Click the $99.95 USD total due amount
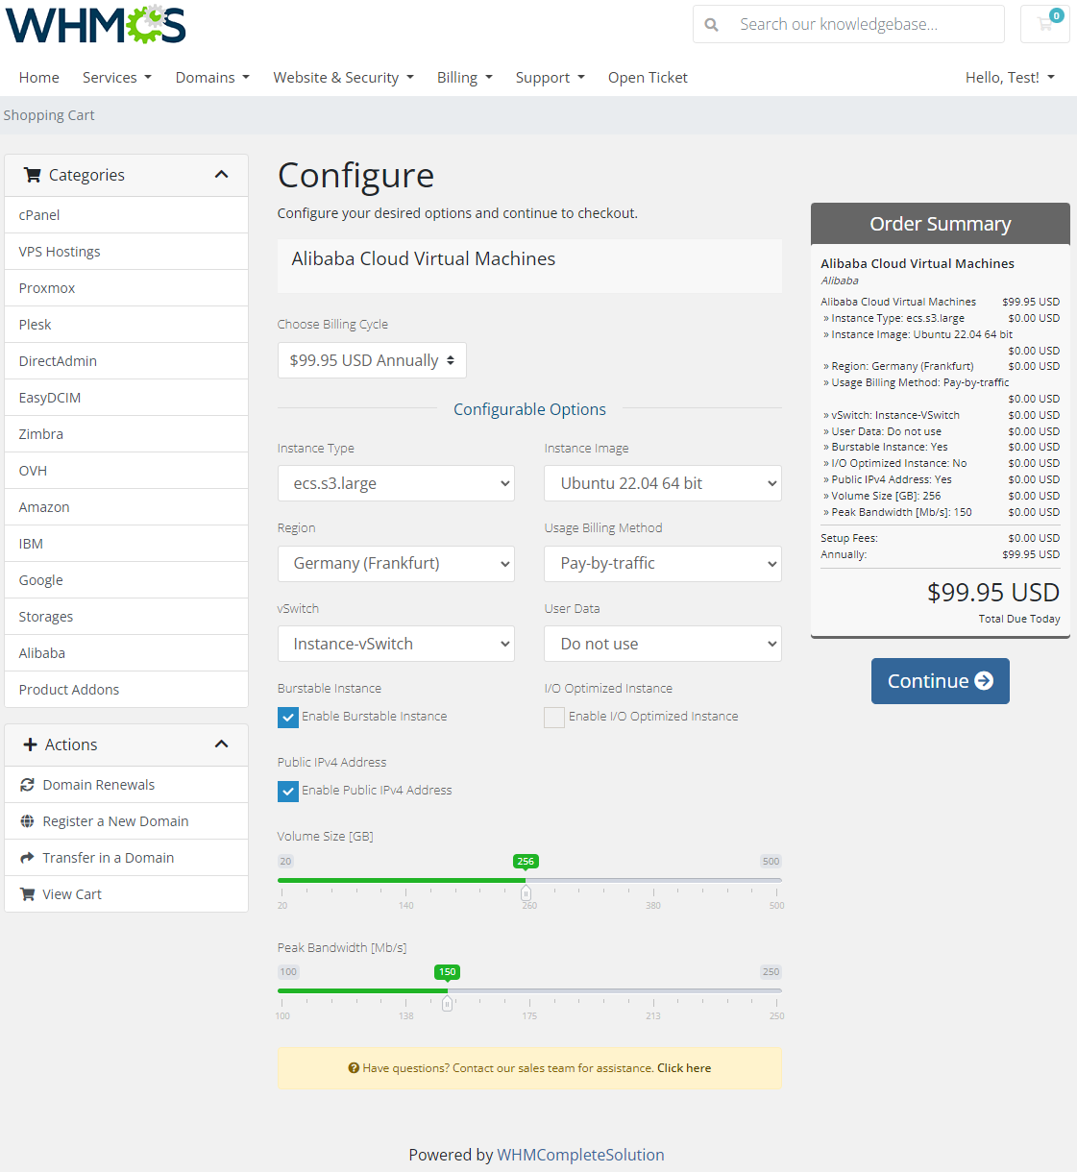Screen dimensions: 1077x1172 [993, 593]
